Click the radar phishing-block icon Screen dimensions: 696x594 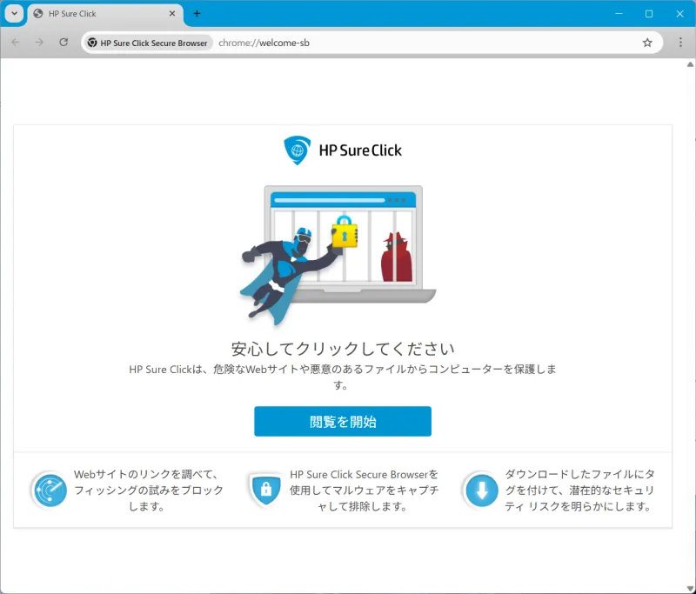point(50,491)
